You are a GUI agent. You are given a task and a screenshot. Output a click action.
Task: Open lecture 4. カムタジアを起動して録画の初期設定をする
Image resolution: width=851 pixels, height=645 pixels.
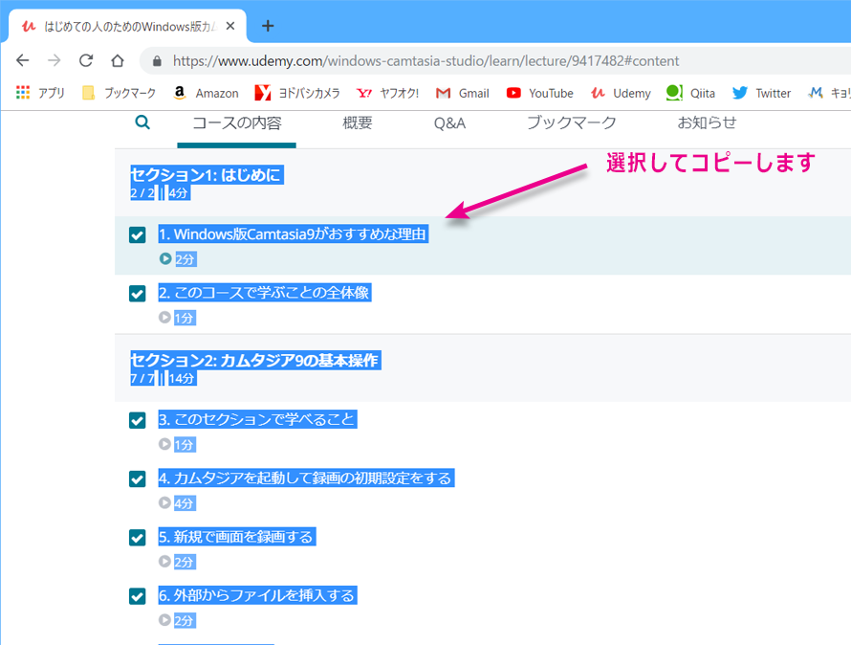click(x=306, y=478)
